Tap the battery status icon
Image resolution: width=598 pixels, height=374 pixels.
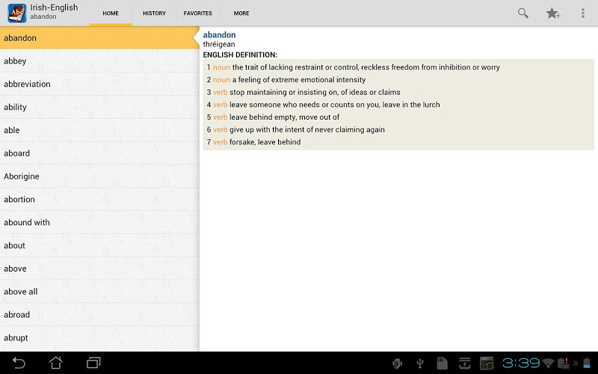pos(587,364)
